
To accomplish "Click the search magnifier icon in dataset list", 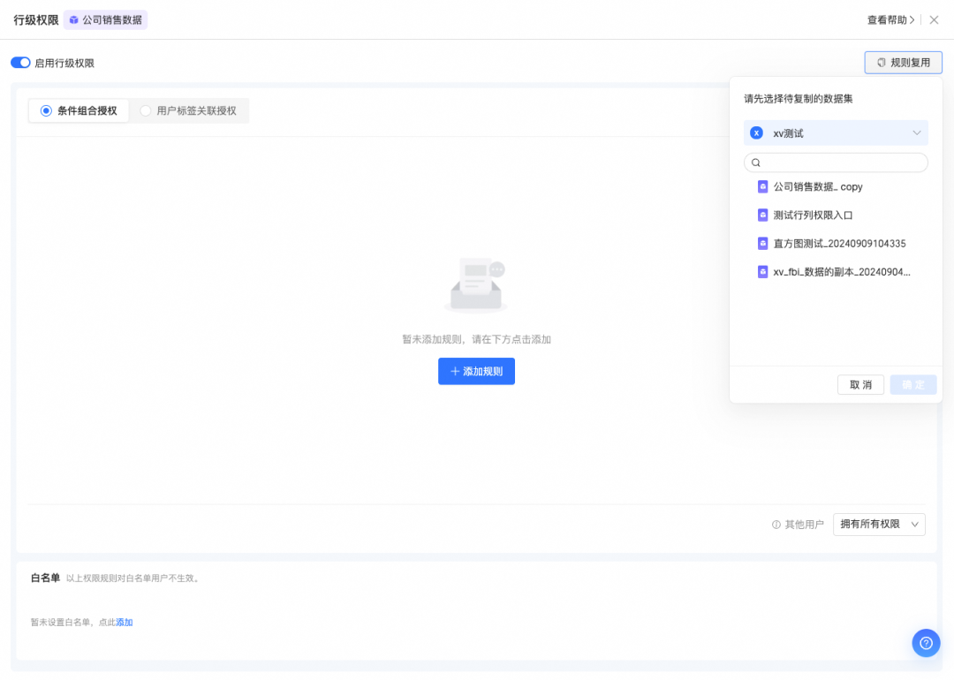I will tap(756, 163).
